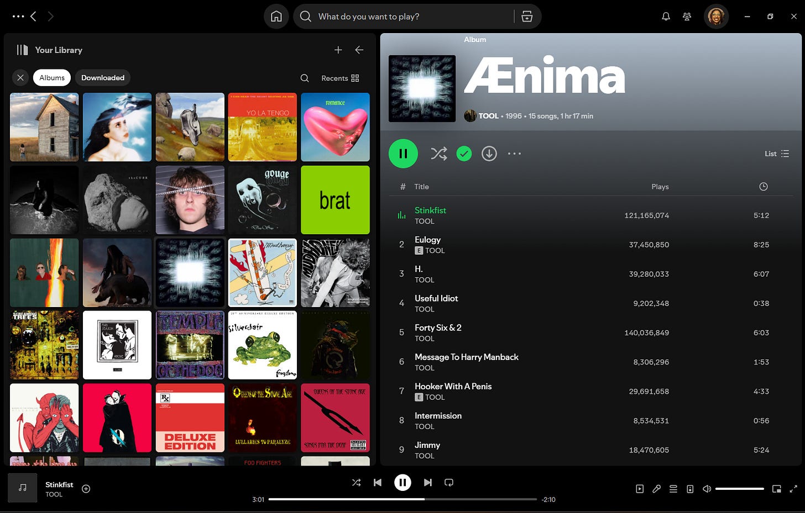805x513 pixels.
Task: Open the Temple of the Dog album
Action: 190,345
